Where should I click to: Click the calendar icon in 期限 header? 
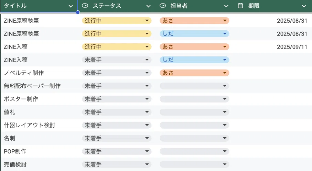tap(240, 6)
